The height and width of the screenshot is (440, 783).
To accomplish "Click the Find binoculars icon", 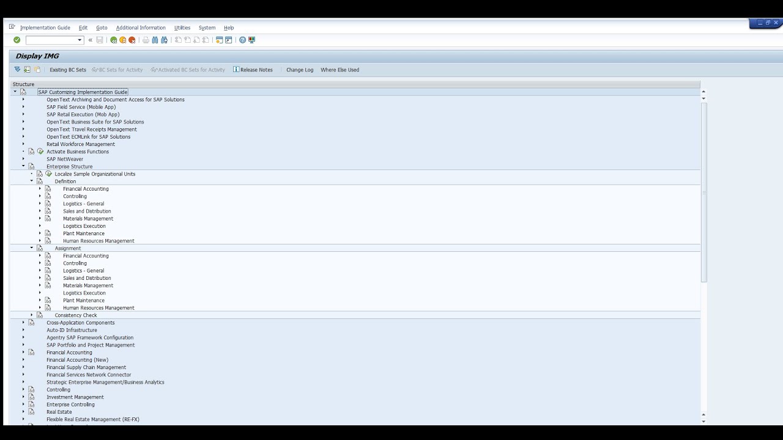I will pyautogui.click(x=155, y=40).
